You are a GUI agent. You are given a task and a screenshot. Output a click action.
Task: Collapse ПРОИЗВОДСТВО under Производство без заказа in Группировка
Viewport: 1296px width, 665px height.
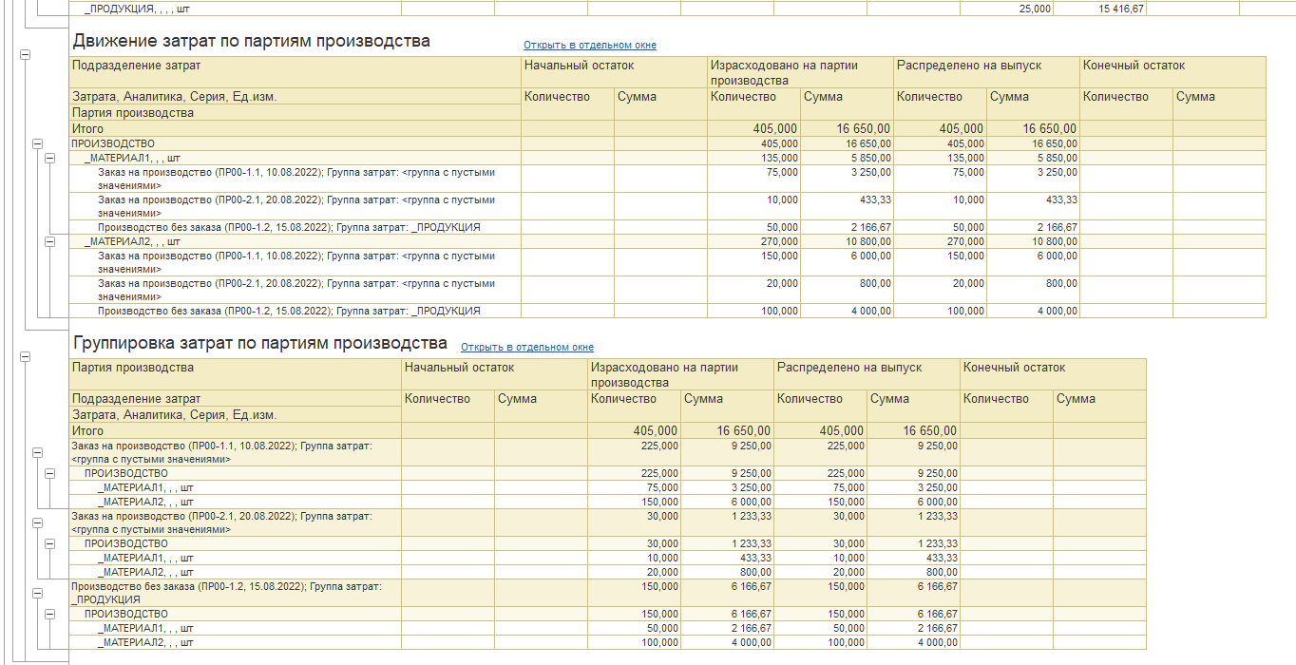pyautogui.click(x=51, y=615)
